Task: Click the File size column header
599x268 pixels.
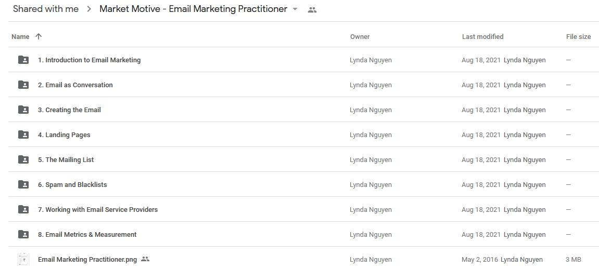Action: tap(578, 36)
